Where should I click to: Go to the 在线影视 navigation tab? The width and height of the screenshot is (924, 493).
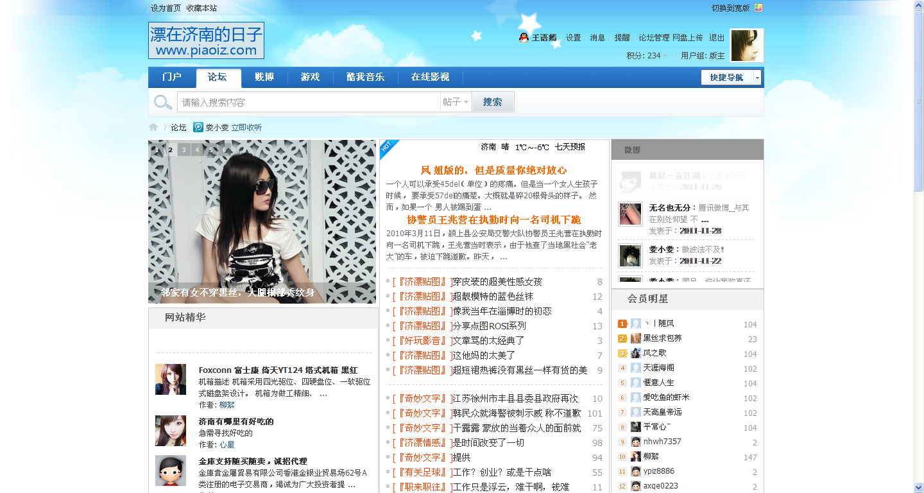coord(430,78)
